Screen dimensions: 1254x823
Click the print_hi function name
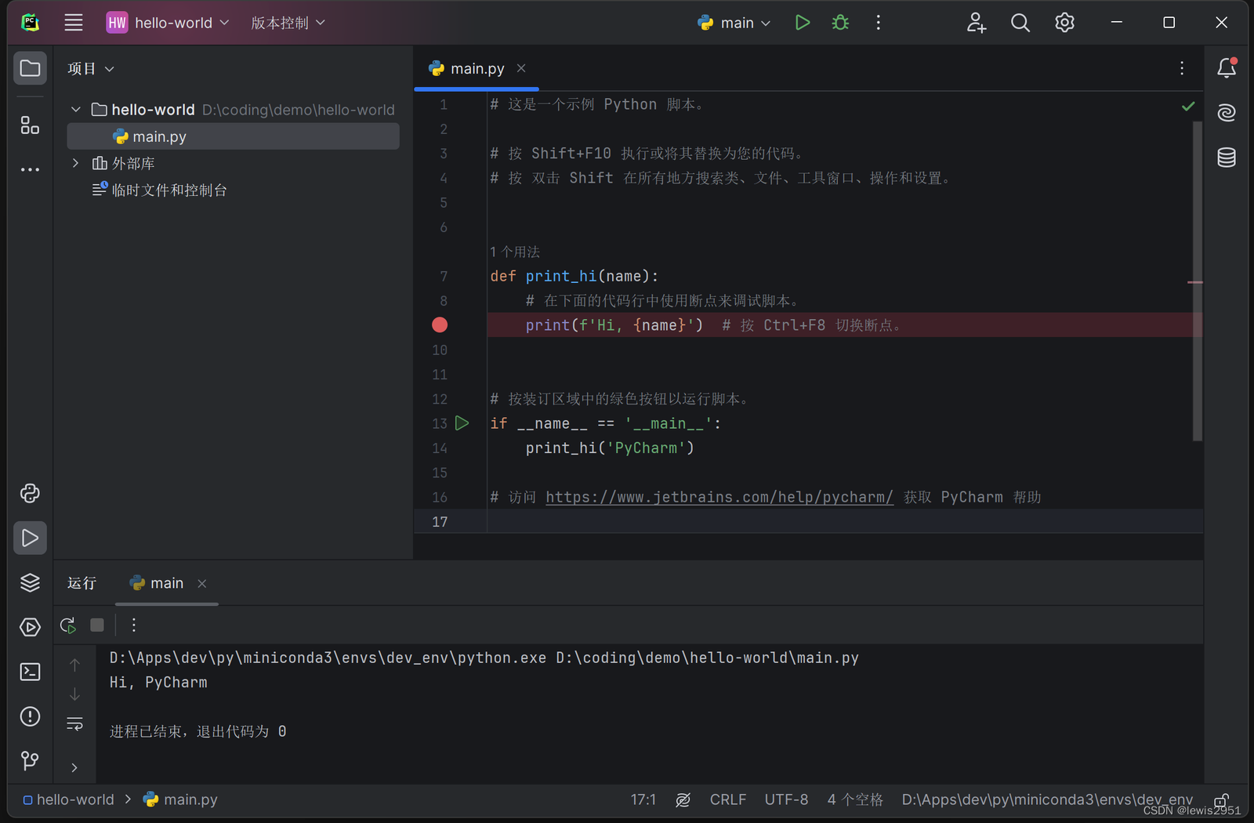tap(561, 276)
